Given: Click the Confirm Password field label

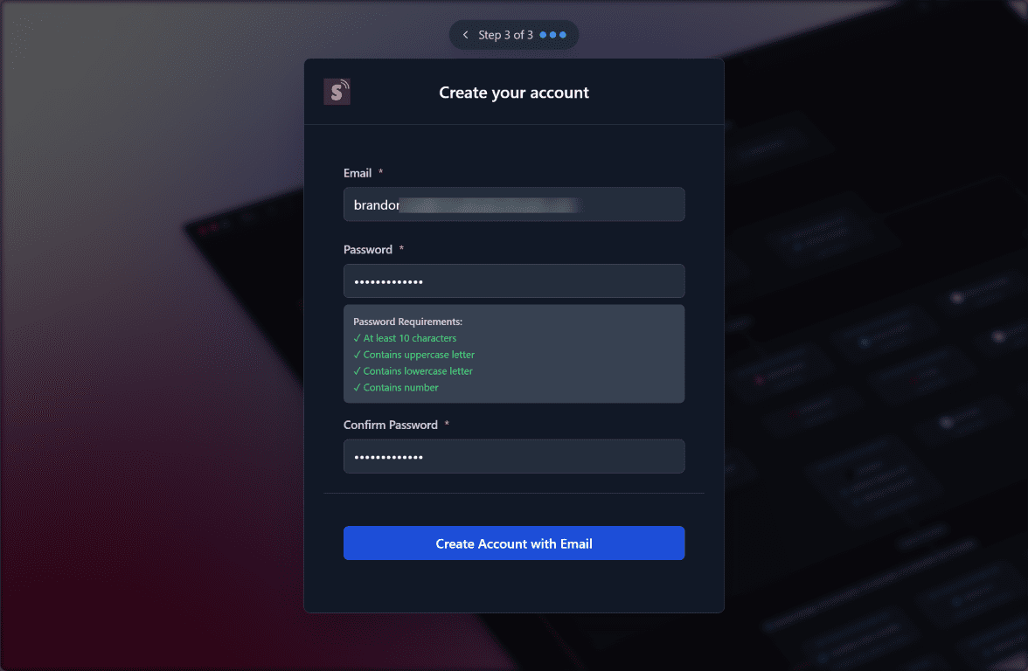Looking at the screenshot, I should tap(391, 425).
